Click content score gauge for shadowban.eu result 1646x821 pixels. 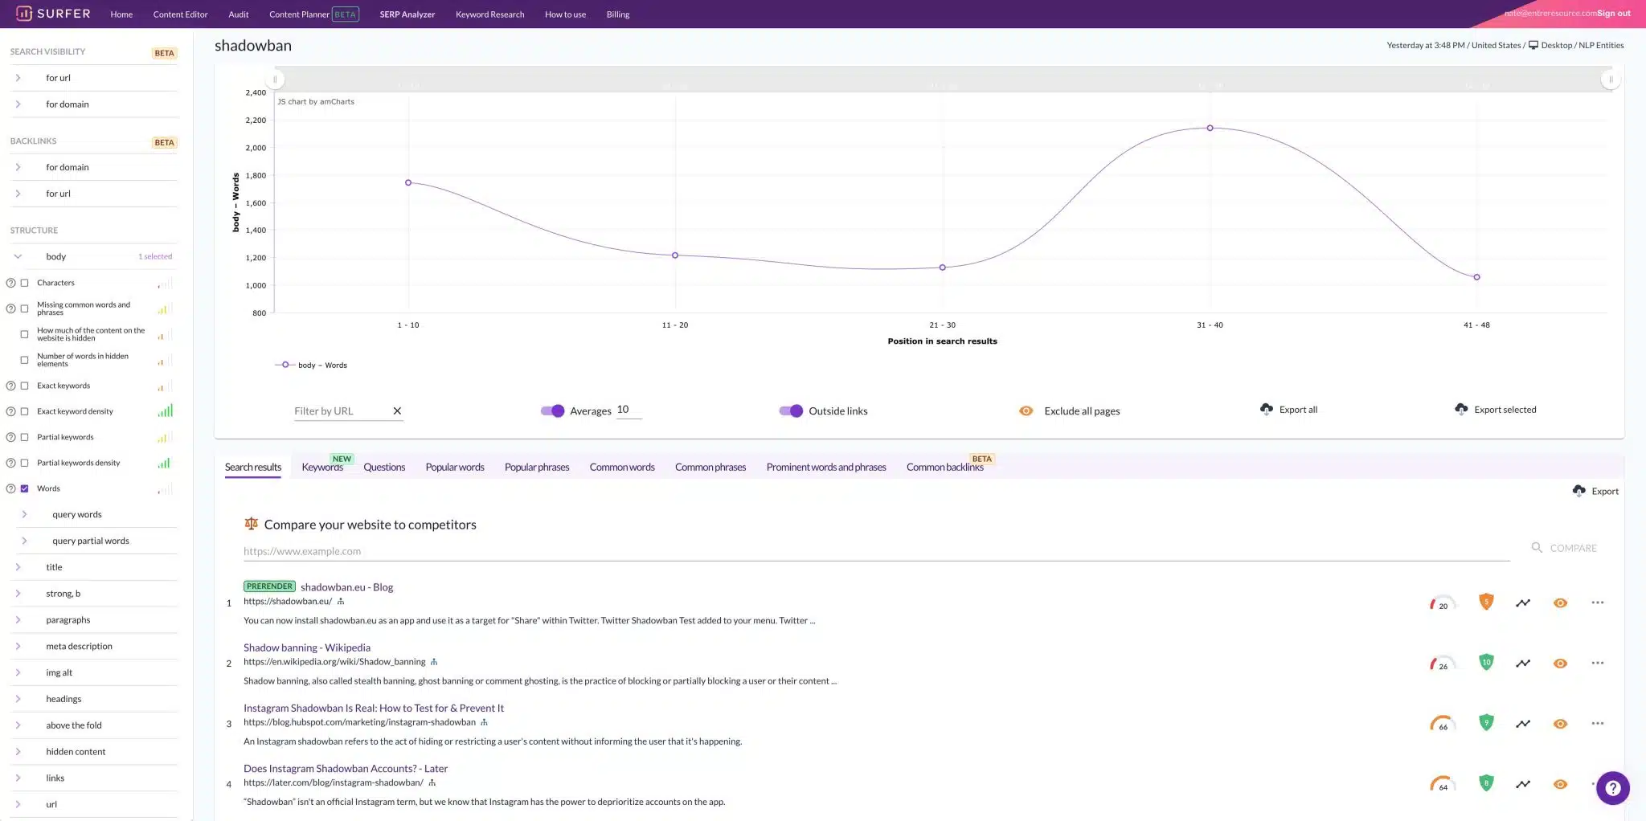1443,603
